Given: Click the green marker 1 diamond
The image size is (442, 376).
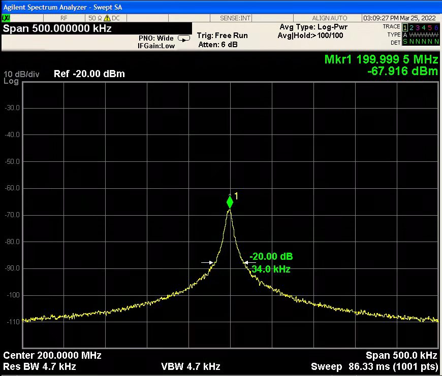Looking at the screenshot, I should point(230,202).
